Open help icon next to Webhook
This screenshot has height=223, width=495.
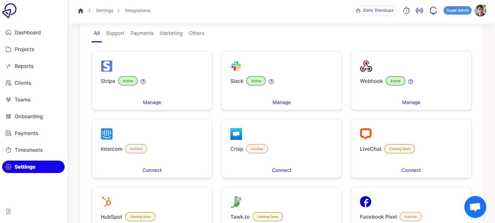click(x=411, y=81)
